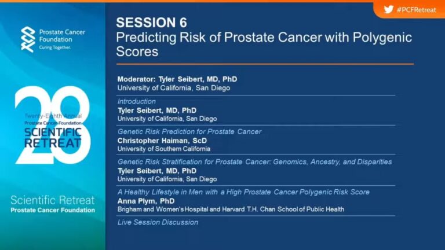Click the orange divider line under title

tap(265, 64)
